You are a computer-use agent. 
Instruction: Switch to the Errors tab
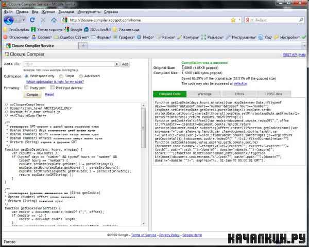239,94
